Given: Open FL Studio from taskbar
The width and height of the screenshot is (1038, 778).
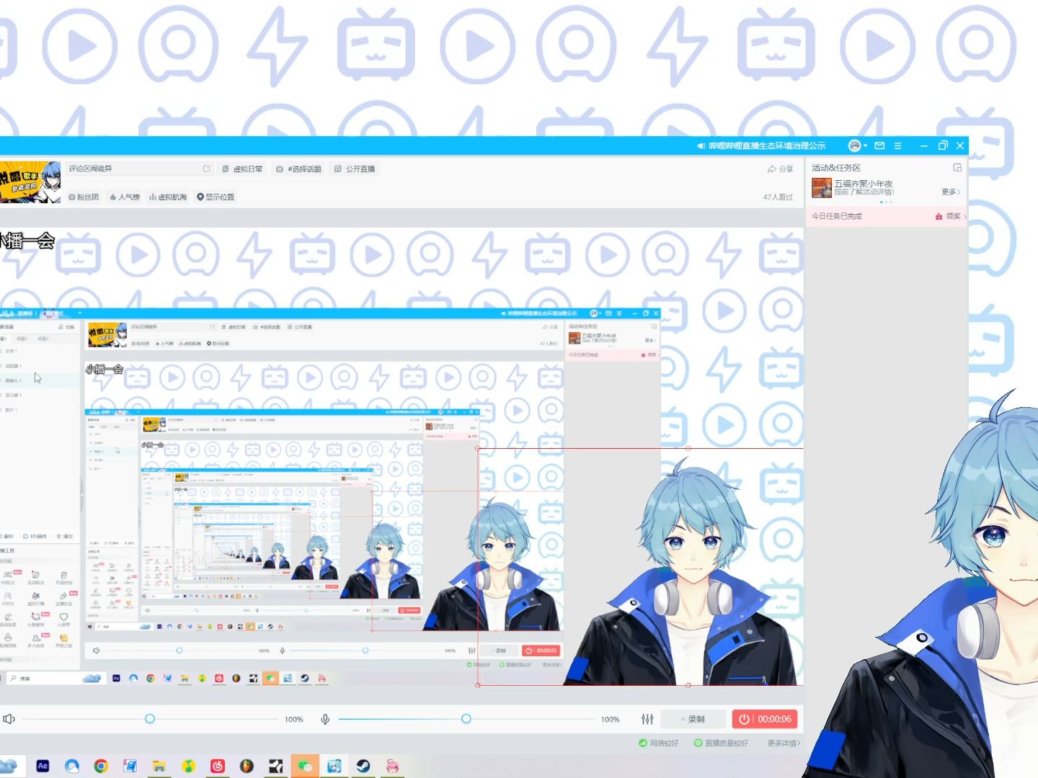Looking at the screenshot, I should coord(247,766).
